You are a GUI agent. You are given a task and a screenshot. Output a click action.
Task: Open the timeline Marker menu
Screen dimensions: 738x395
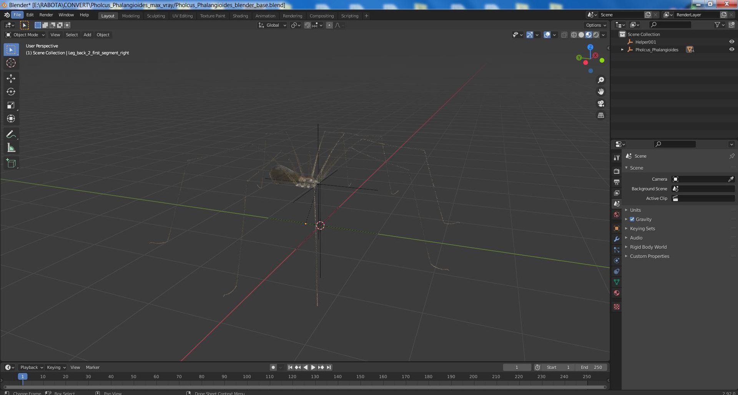[x=93, y=367]
